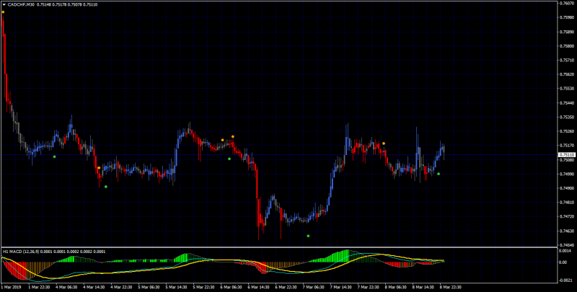
Task: Select the last green signal dot near 8 Mar 22:30
Action: pyautogui.click(x=439, y=174)
